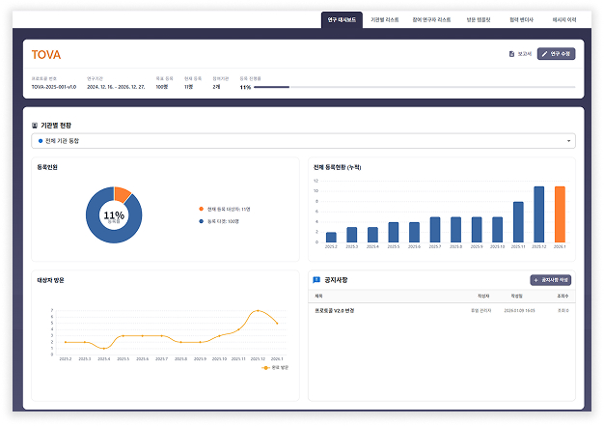Click the 11% progress value in header
604x426 pixels.
pos(245,87)
